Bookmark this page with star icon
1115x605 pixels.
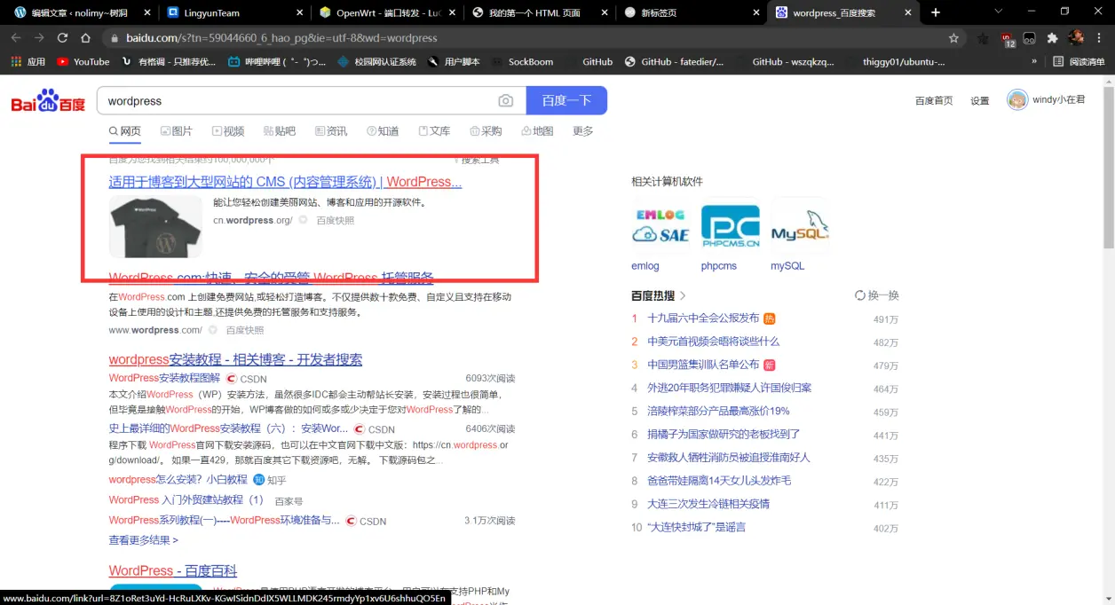coord(953,38)
